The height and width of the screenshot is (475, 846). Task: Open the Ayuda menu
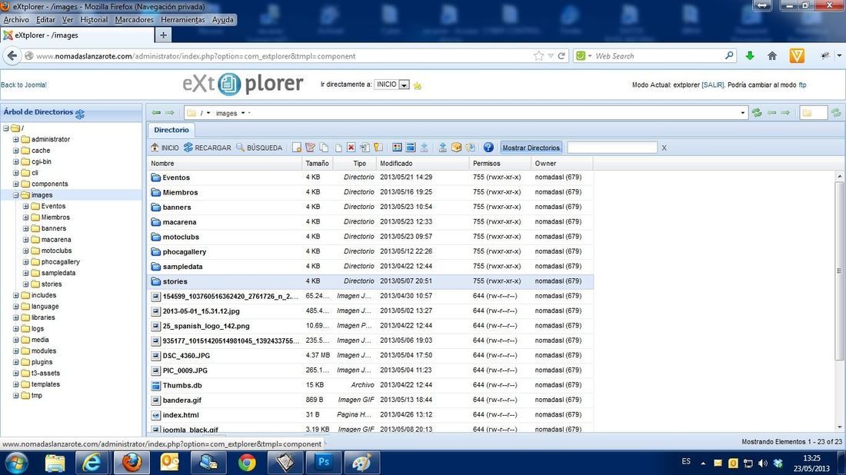click(x=222, y=20)
